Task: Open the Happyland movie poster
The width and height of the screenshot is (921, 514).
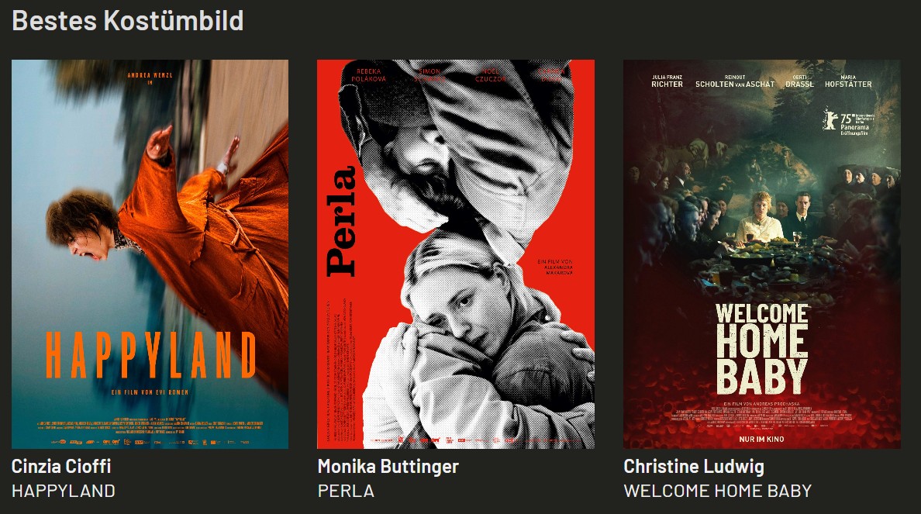Action: tap(150, 254)
